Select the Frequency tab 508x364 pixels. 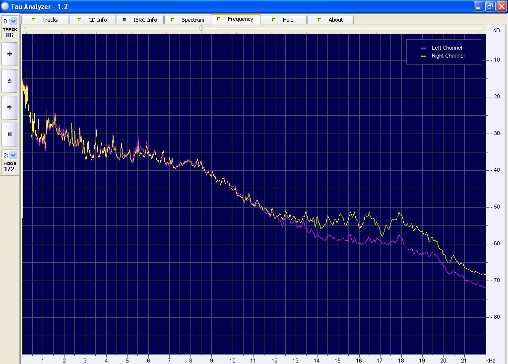pos(236,19)
